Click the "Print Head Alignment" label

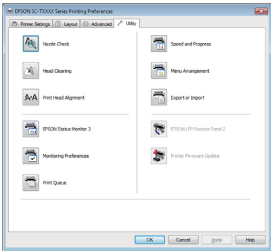(x=63, y=98)
